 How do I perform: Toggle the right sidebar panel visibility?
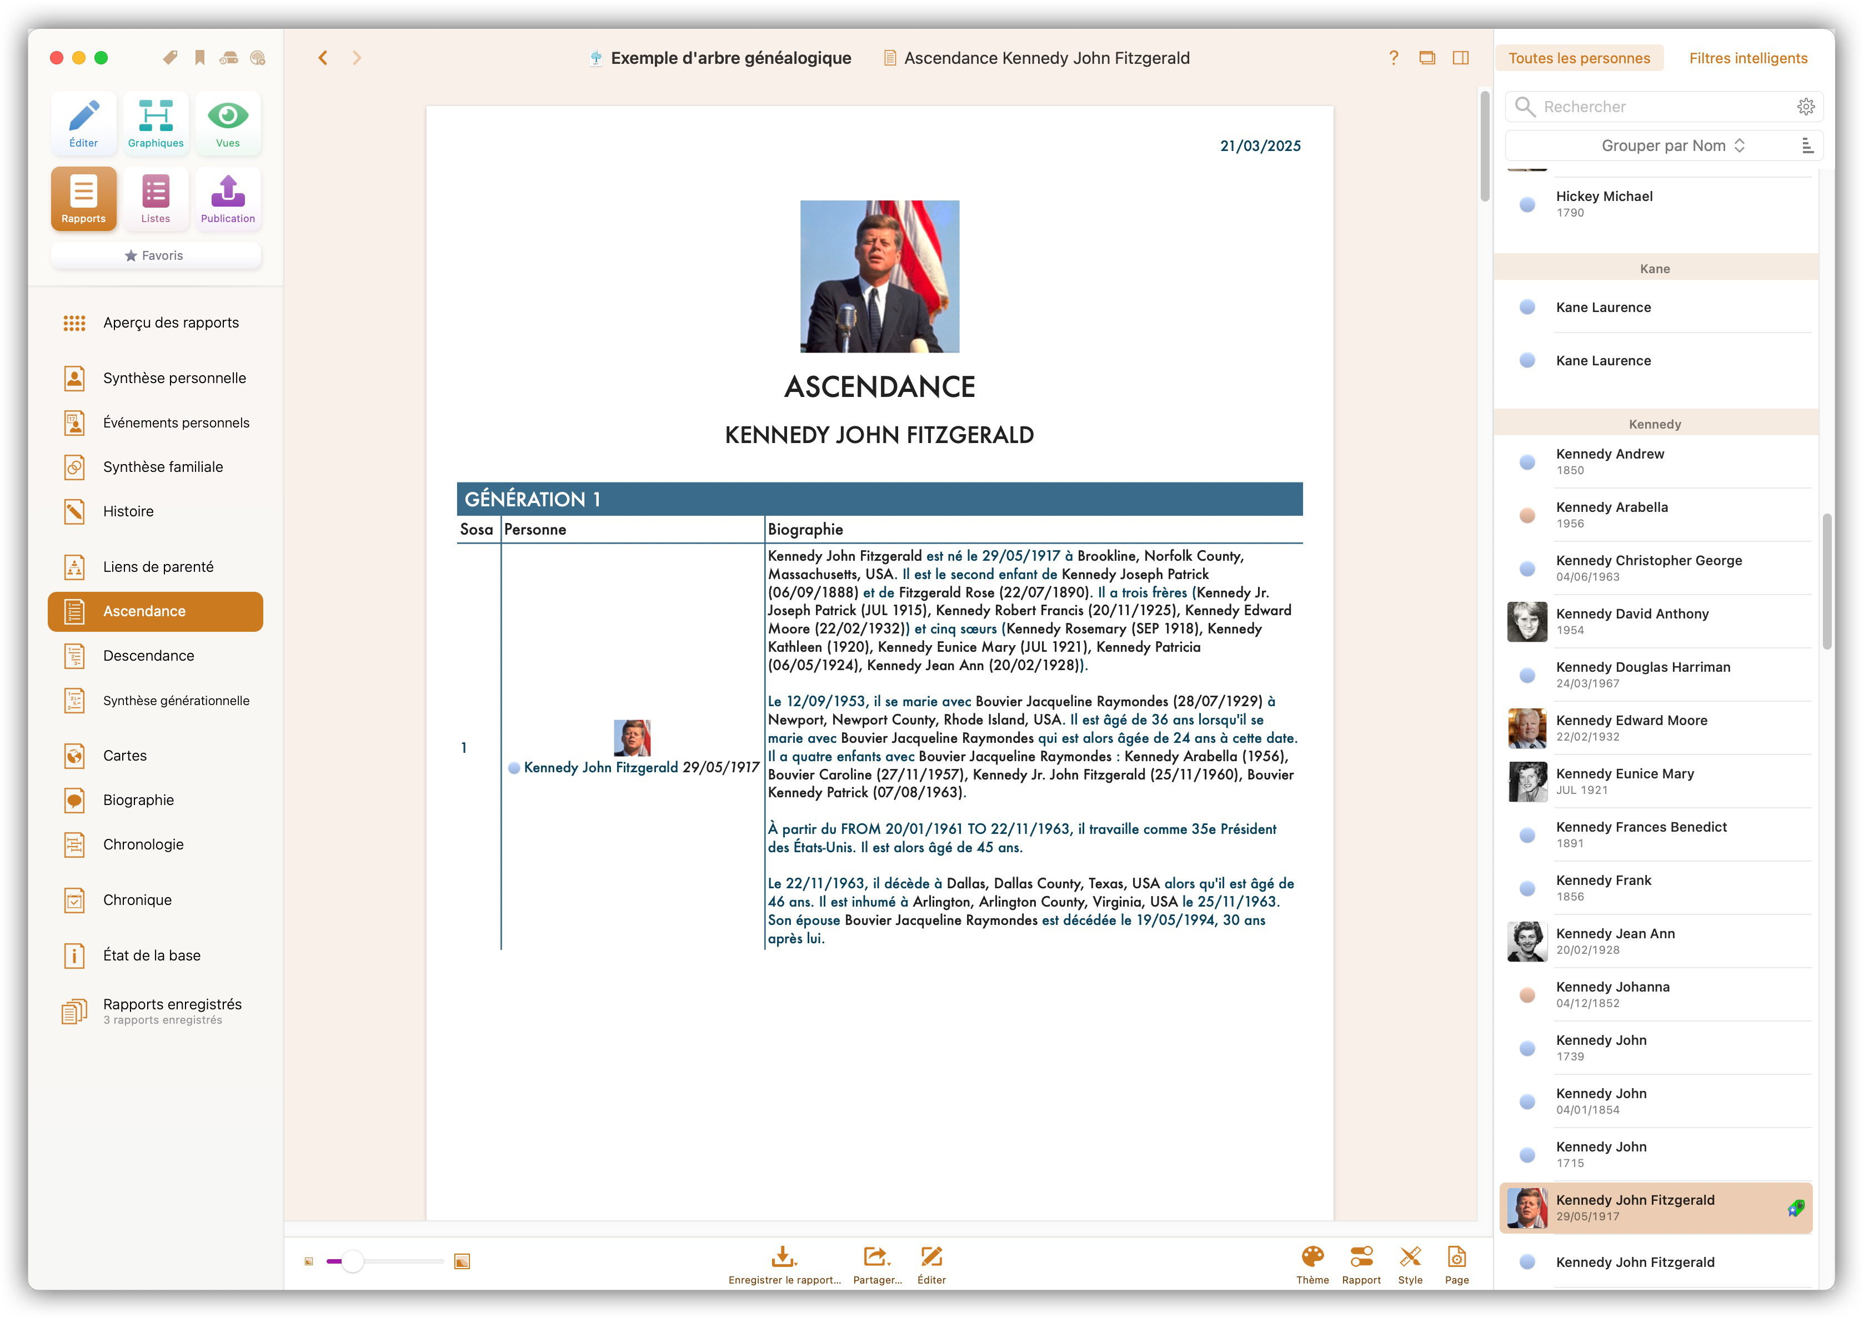point(1461,58)
